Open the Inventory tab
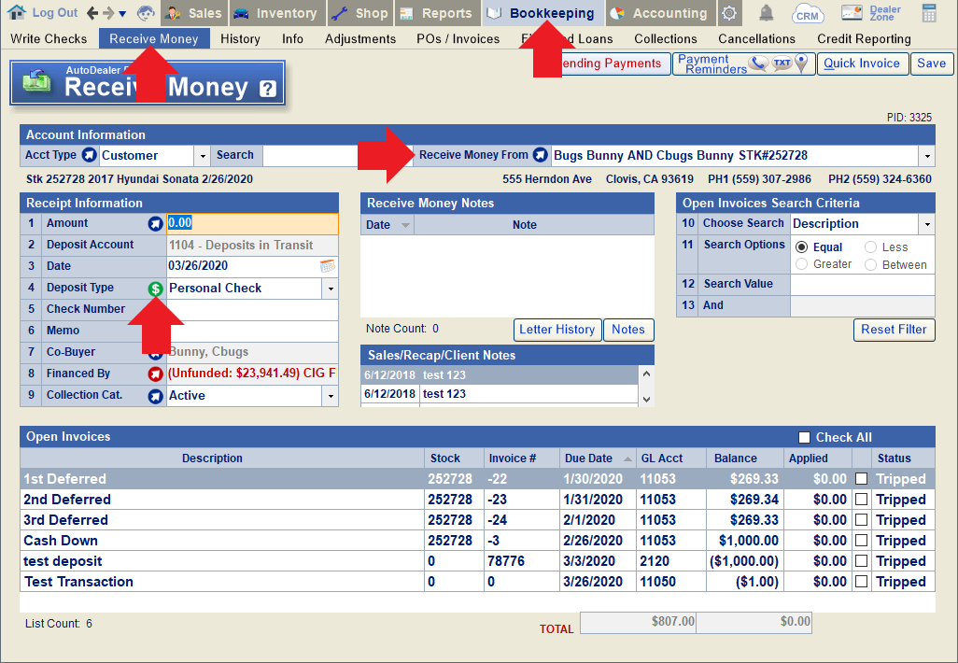958x663 pixels. pyautogui.click(x=277, y=13)
